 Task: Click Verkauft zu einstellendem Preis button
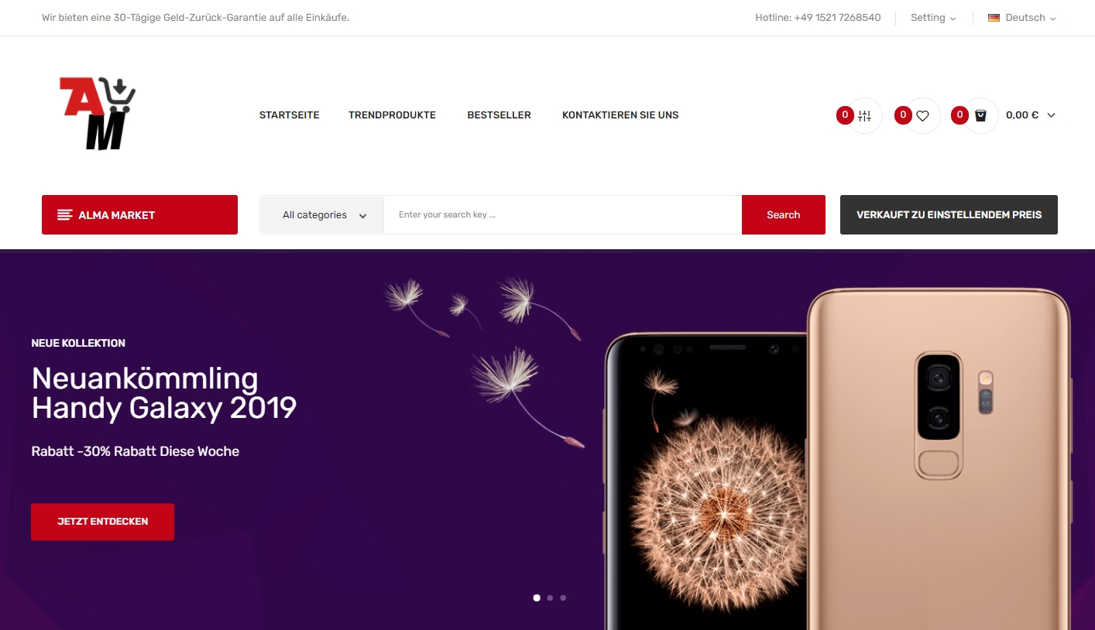(949, 214)
